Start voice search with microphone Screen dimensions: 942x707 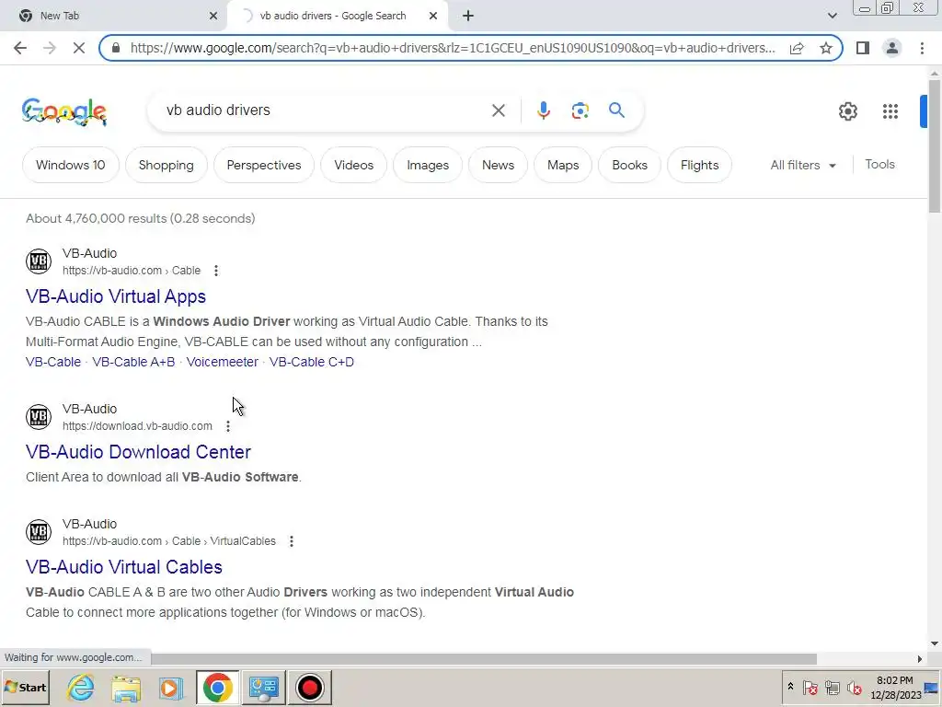pos(543,110)
